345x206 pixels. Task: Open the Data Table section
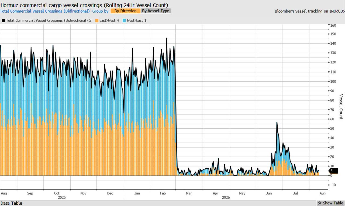pyautogui.click(x=11, y=203)
